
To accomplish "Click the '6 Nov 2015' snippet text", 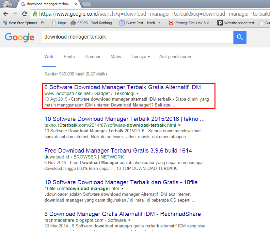I will [55, 163].
